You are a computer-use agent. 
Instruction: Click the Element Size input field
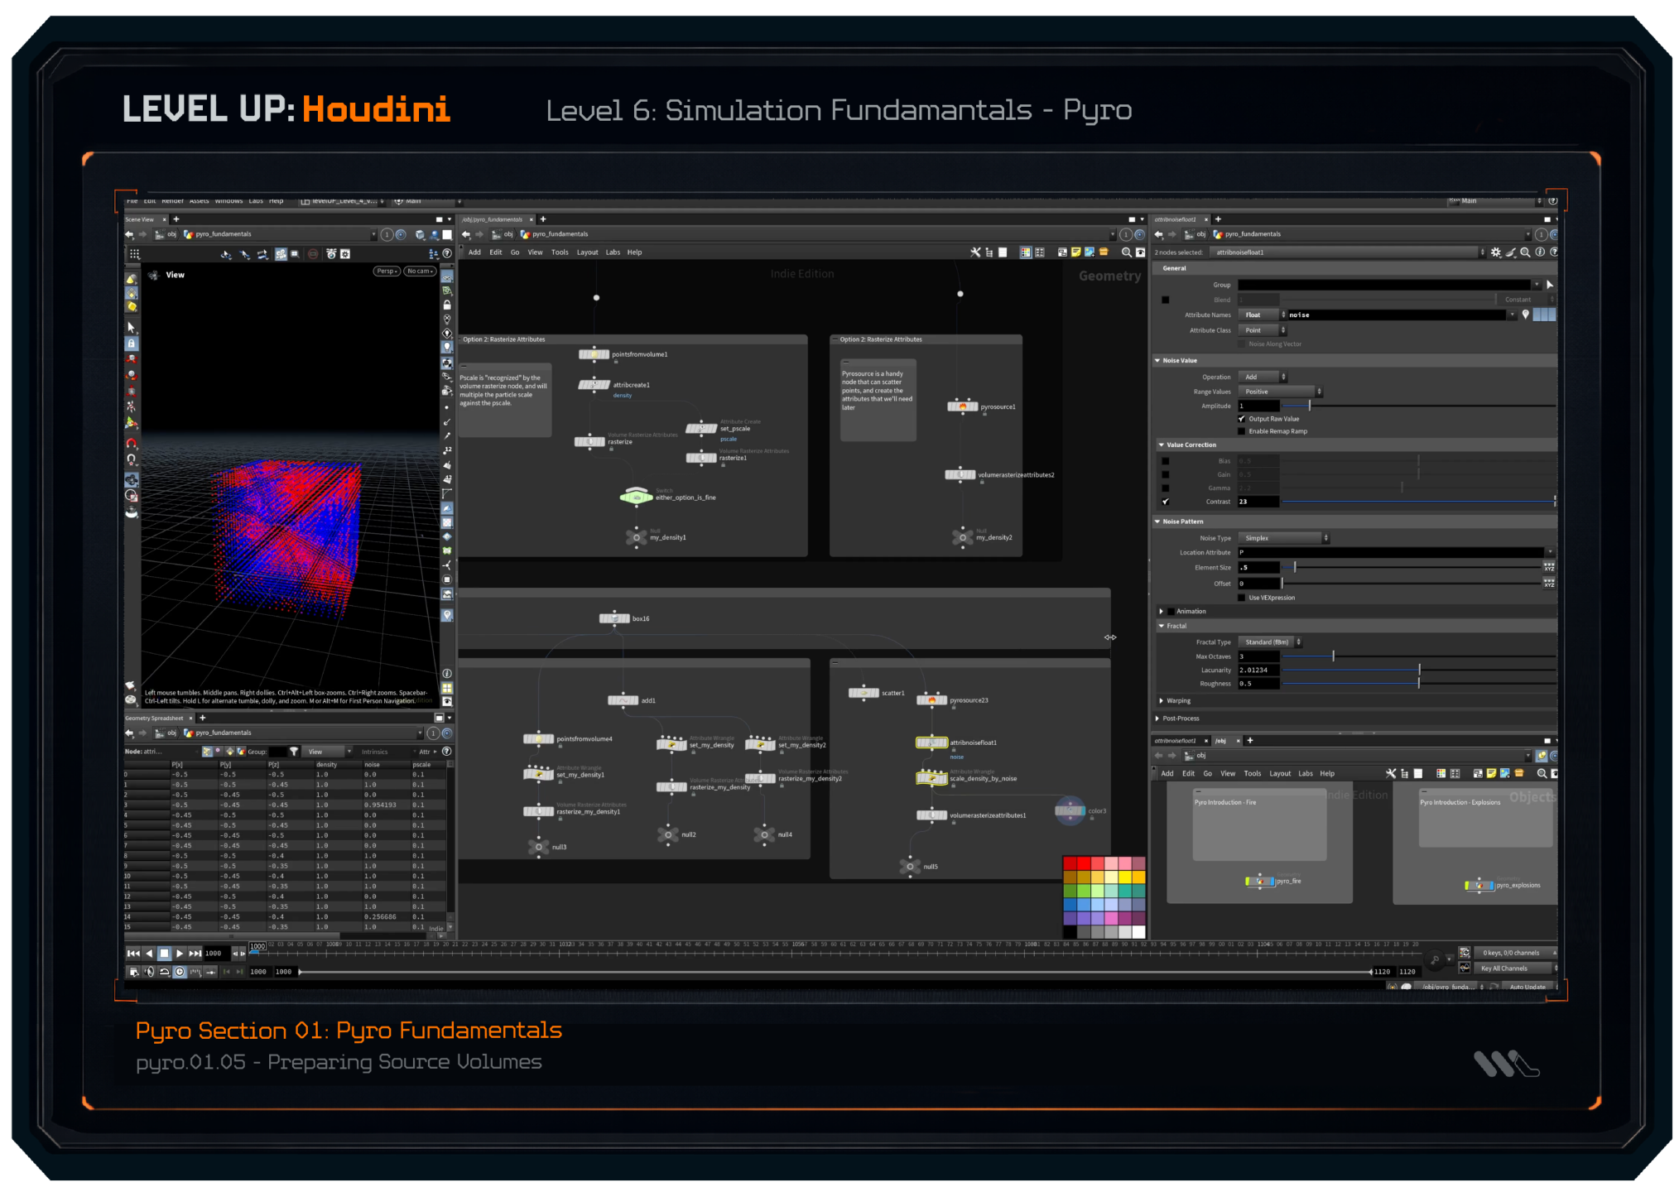[x=1258, y=568]
